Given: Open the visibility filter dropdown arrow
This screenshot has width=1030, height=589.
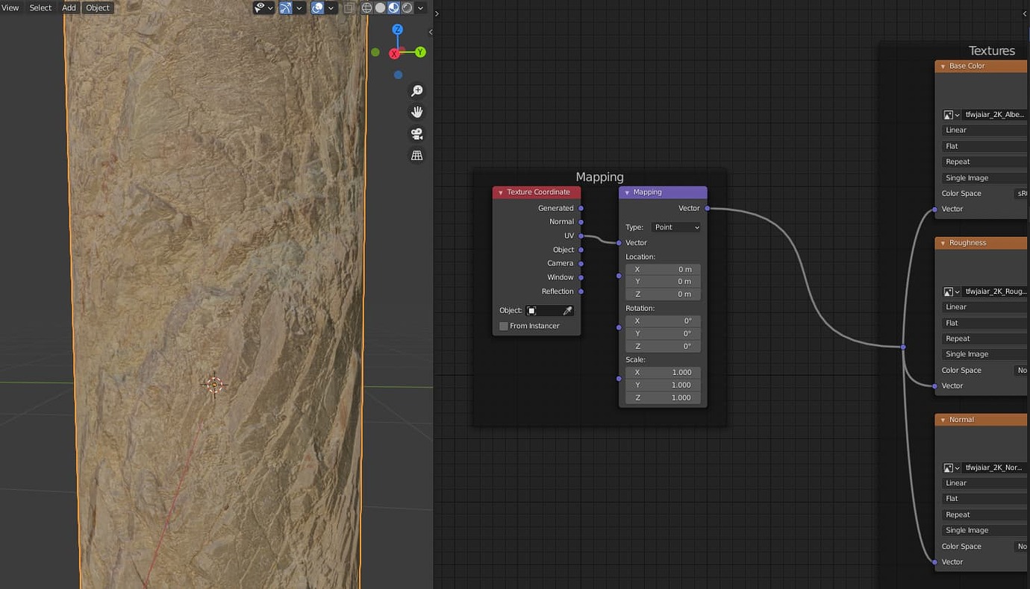Looking at the screenshot, I should (x=270, y=7).
